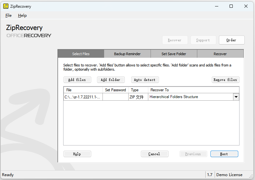Click the Add folder button
255x180 pixels.
(111, 80)
